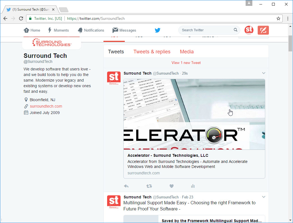Expand options chevron on the 29s tweet
The width and height of the screenshot is (293, 223).
coord(264,73)
